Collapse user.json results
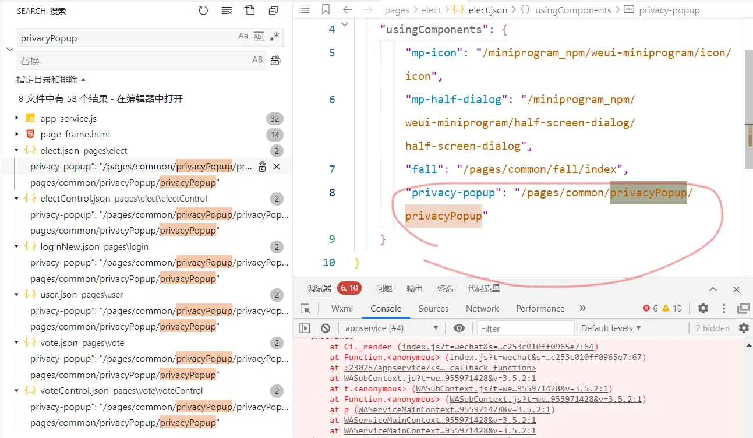Image resolution: width=753 pixels, height=438 pixels. pyautogui.click(x=17, y=294)
